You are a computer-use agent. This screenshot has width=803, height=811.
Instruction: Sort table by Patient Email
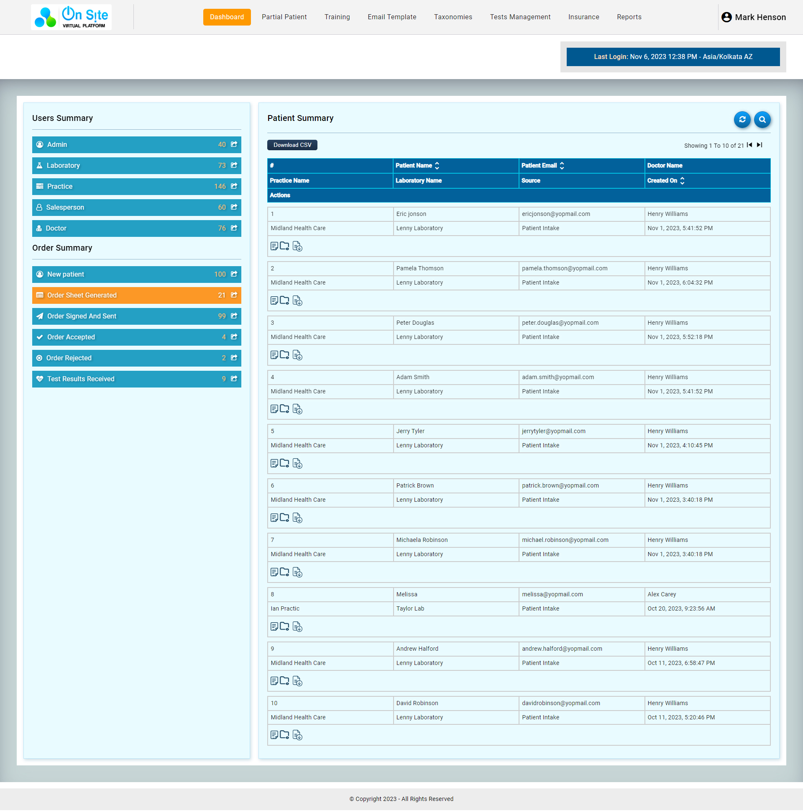(x=562, y=166)
